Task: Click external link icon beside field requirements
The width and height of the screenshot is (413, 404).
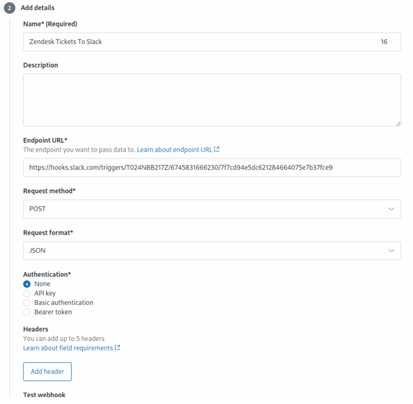Action: (x=118, y=348)
